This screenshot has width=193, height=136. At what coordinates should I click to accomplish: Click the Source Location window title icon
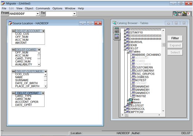click(x=10, y=23)
